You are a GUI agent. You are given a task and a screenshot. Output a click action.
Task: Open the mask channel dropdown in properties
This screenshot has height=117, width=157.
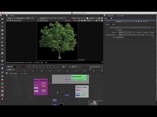125,32
